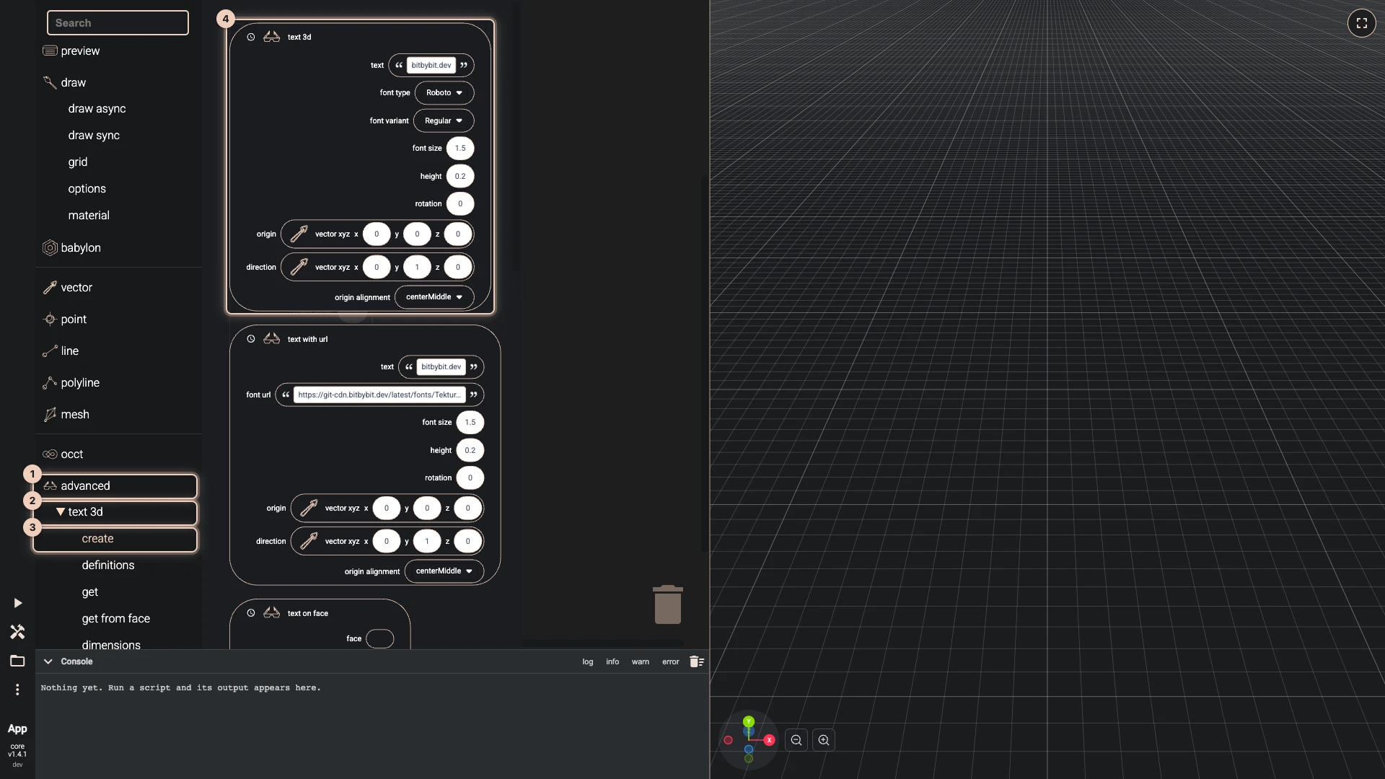This screenshot has width=1385, height=779.
Task: Click pencil icon in text 3d direction vector
Action: coord(299,267)
